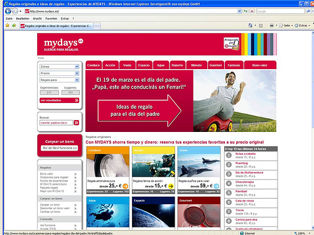Click the Refresh page icon

tap(246, 11)
